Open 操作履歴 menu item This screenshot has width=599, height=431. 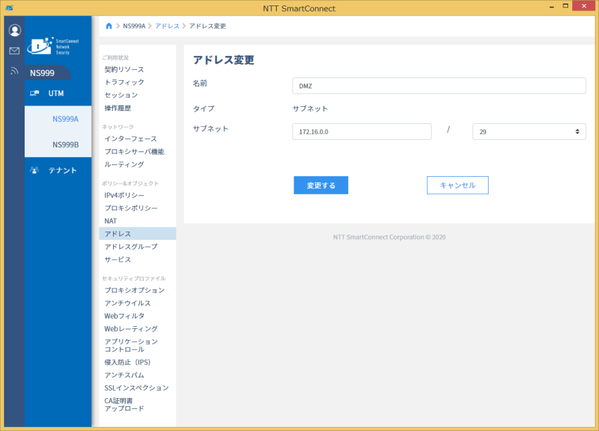point(118,108)
